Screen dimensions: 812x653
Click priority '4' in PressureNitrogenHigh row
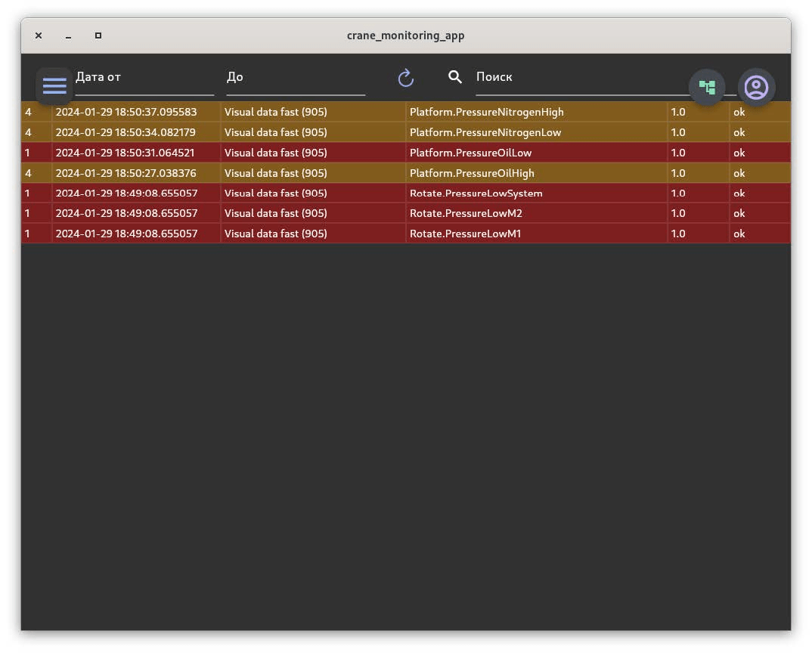28,112
